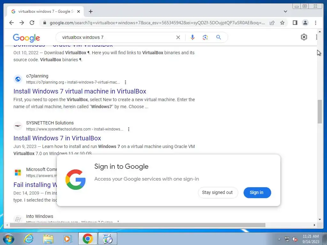Expand the tab search chevron

tap(285, 11)
